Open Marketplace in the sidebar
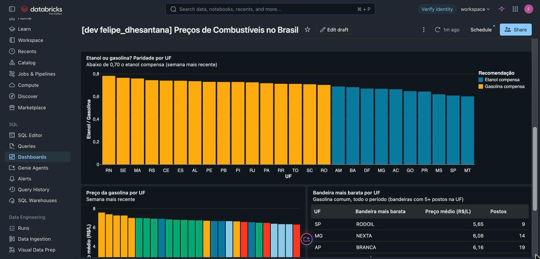The width and height of the screenshot is (540, 259). 32,107
